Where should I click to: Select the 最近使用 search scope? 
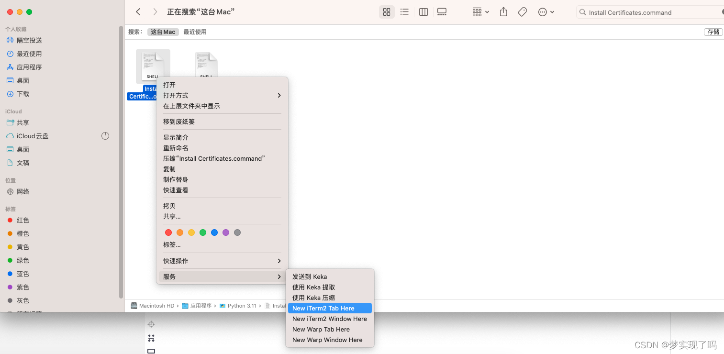(x=195, y=32)
